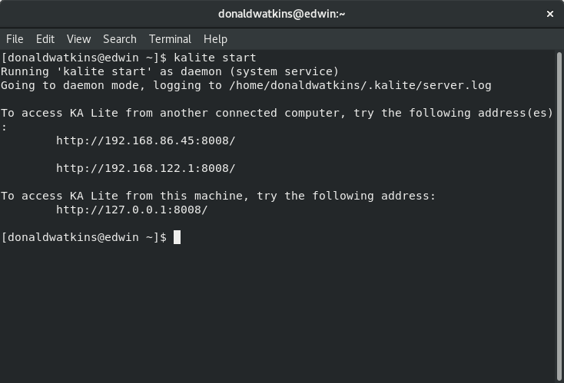Click the http://192.168.122.1:8008/ address
Screen dimensions: 564x383
tap(145, 168)
